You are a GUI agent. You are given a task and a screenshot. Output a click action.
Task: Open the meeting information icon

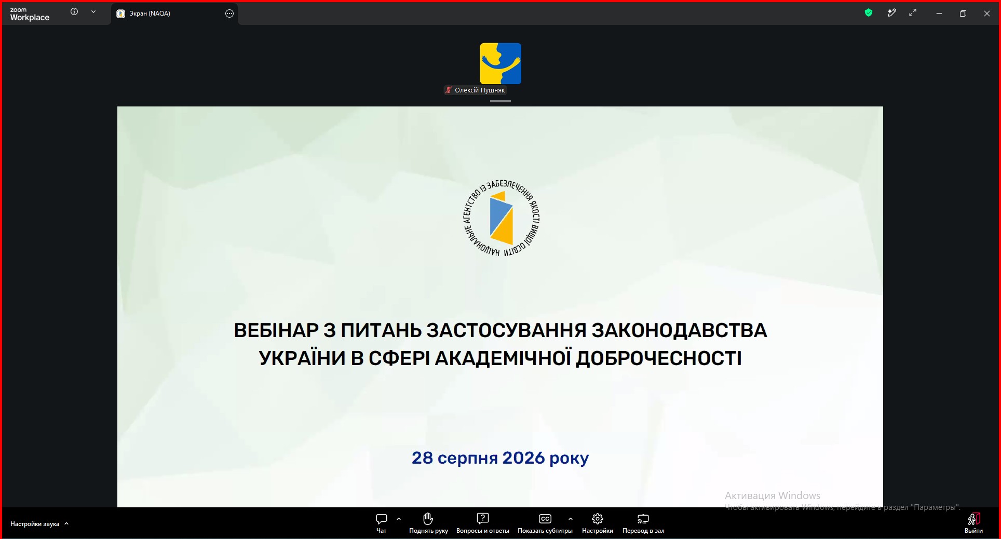pyautogui.click(x=74, y=11)
